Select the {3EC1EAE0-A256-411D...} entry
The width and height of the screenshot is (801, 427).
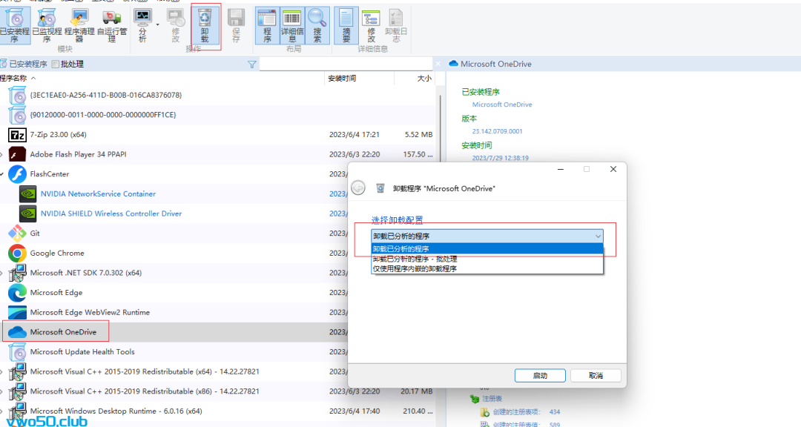106,95
